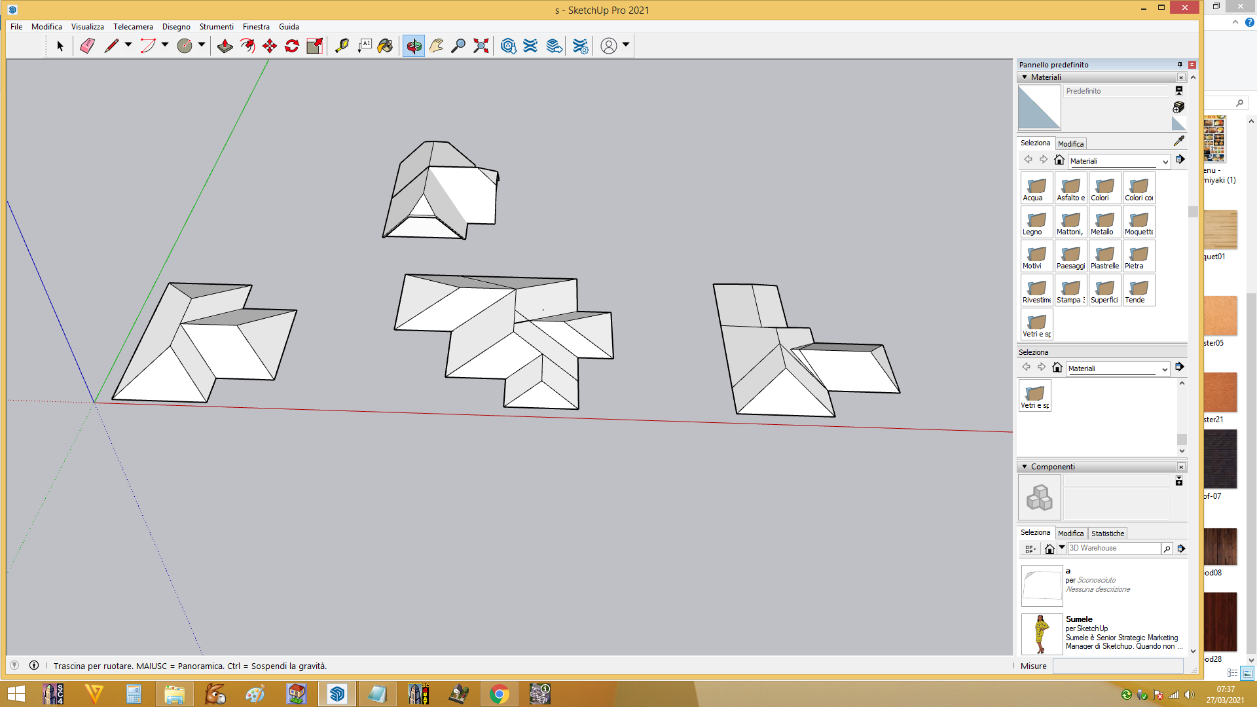Click the Share Model layers icon
The image size is (1257, 707).
pyautogui.click(x=555, y=46)
